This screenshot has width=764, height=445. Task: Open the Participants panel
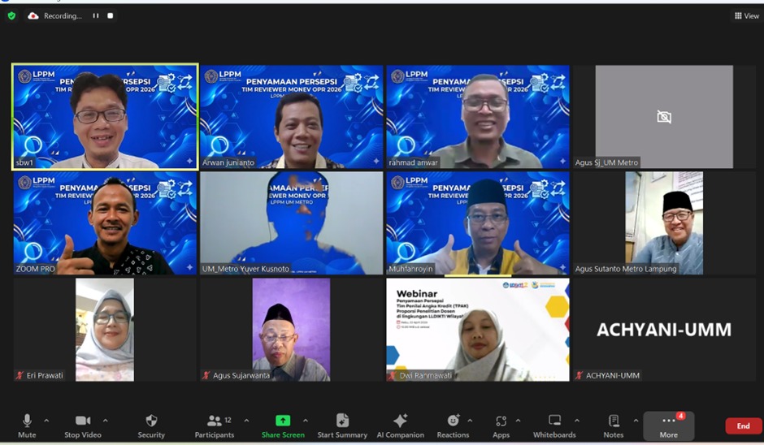(215, 421)
